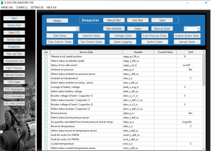Click the Save as Excel button

(x=162, y=29)
